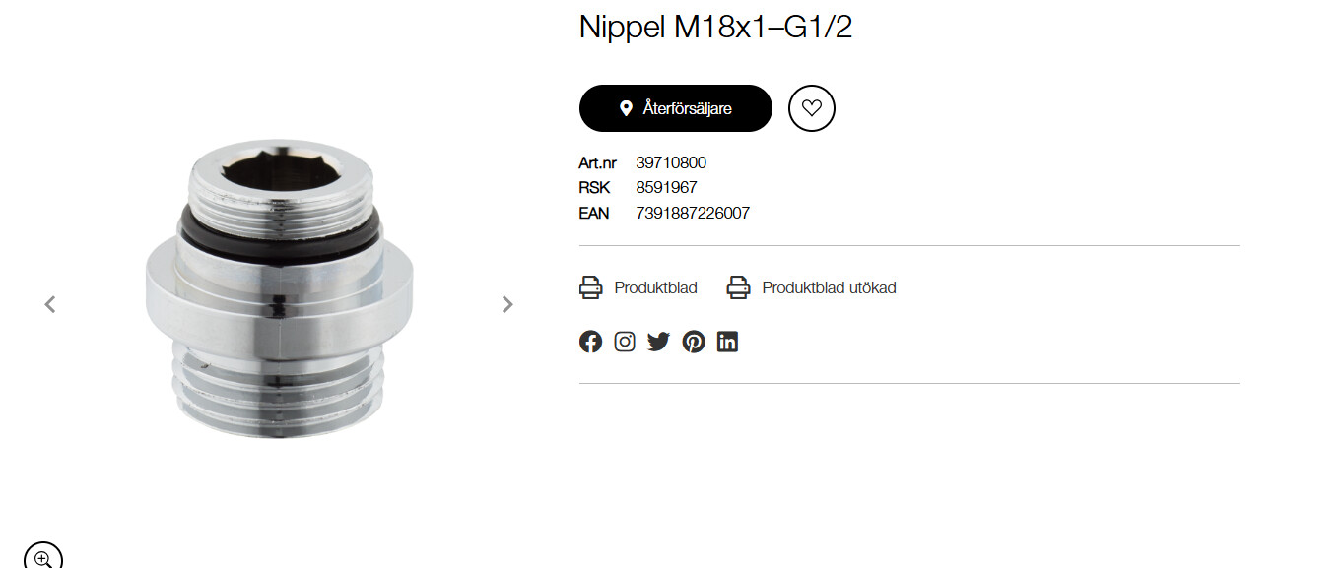Viewport: 1343px width, 568px height.
Task: Open the Instagram share icon
Action: pyautogui.click(x=625, y=342)
